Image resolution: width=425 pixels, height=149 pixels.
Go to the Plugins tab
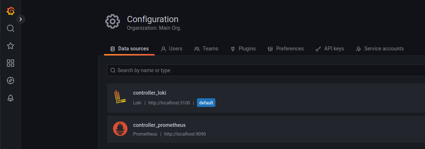(x=243, y=49)
